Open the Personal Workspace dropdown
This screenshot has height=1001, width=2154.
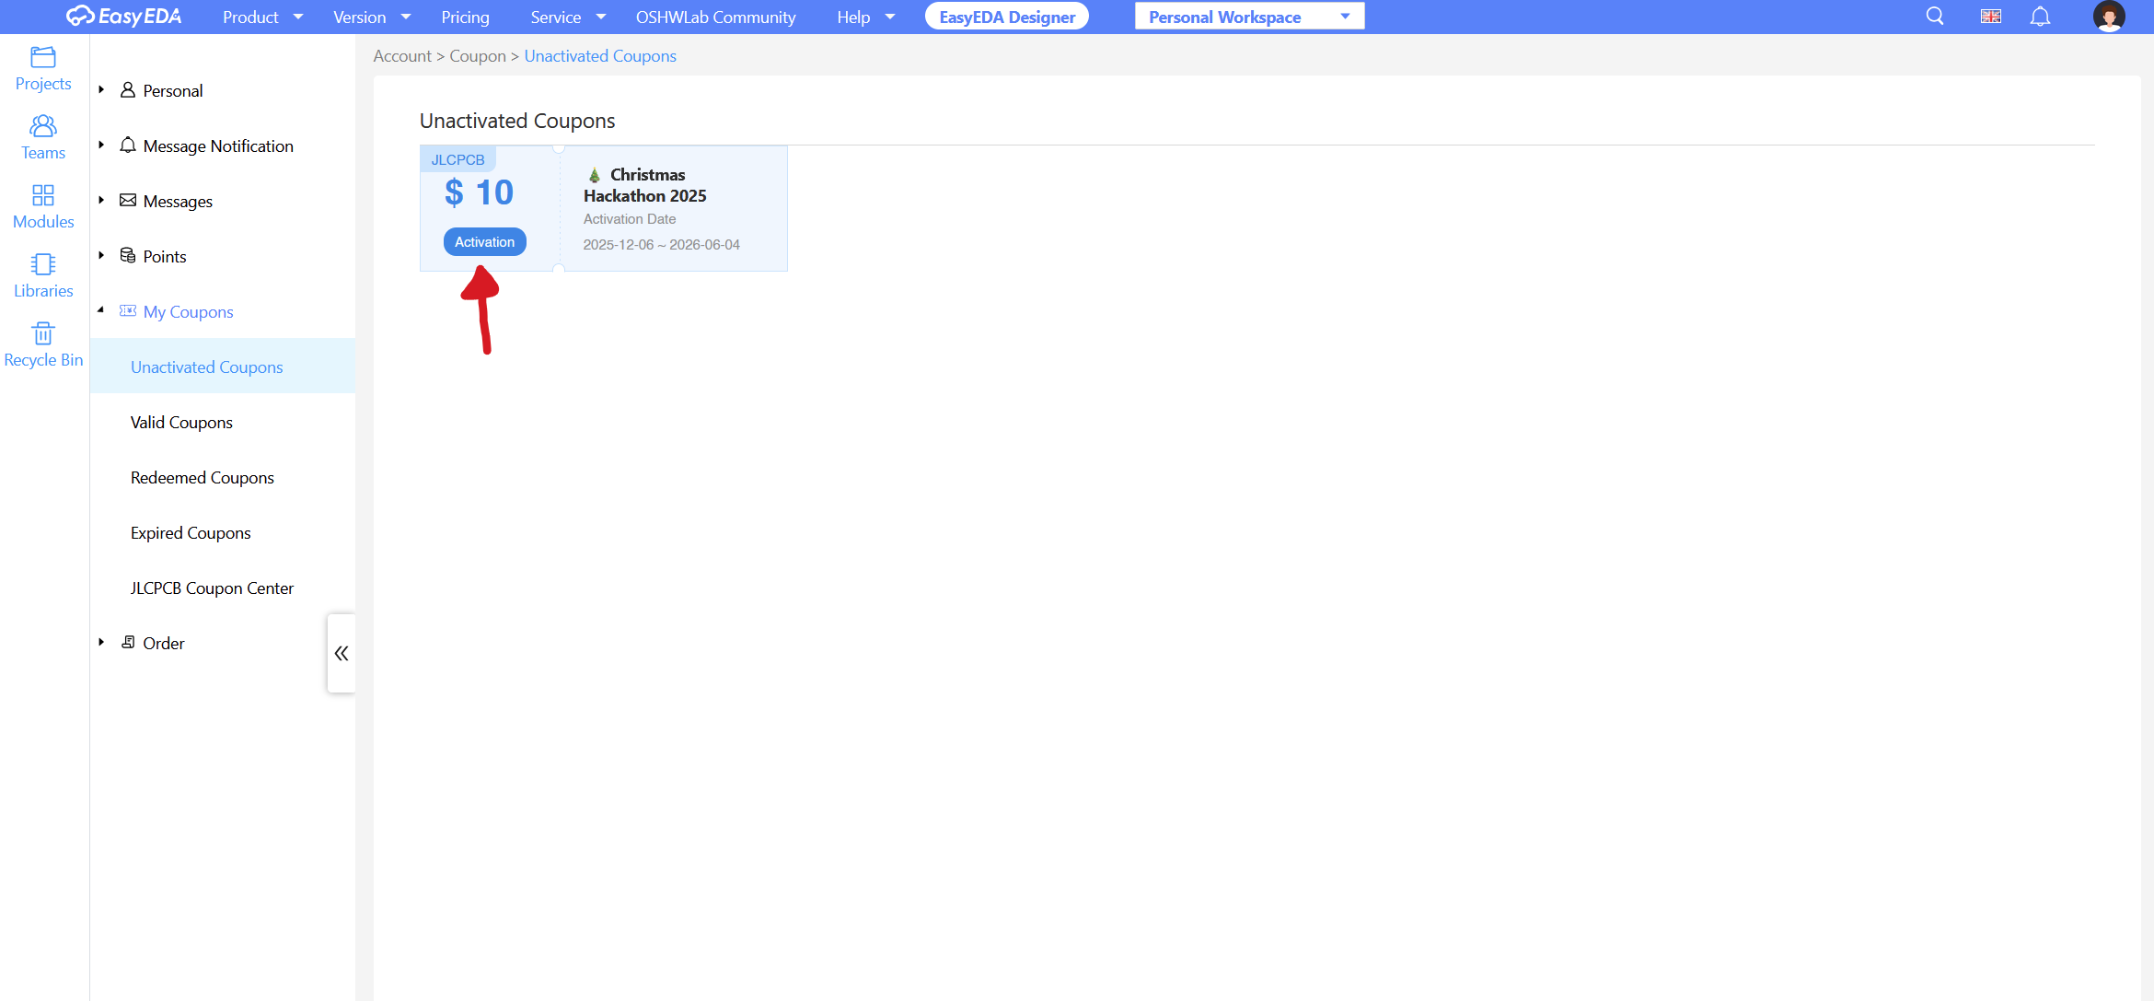click(1249, 17)
